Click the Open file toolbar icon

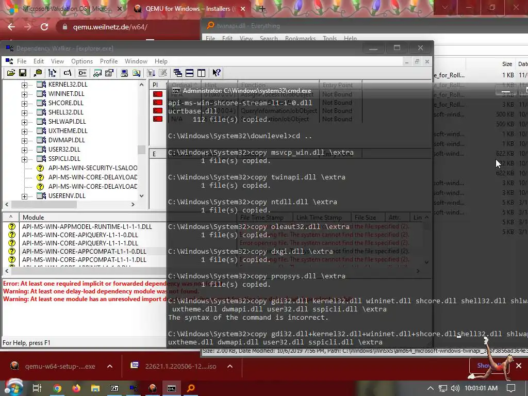click(x=11, y=73)
